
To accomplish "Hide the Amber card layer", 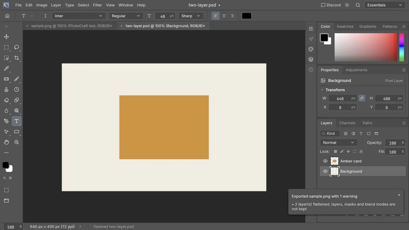I will (x=325, y=161).
